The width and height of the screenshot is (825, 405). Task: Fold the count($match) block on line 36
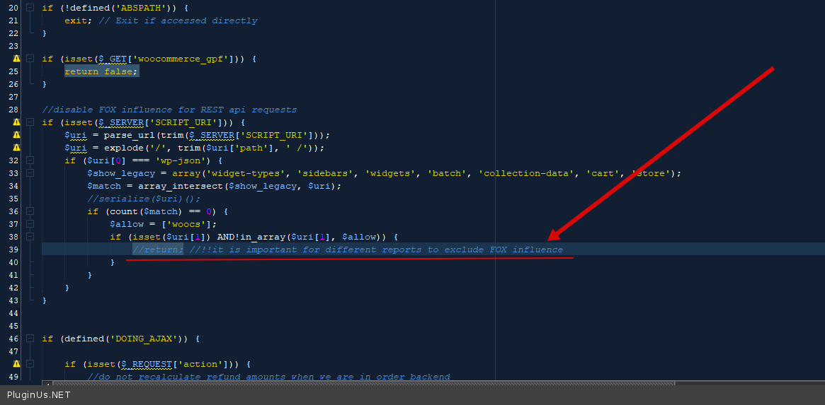[30, 211]
